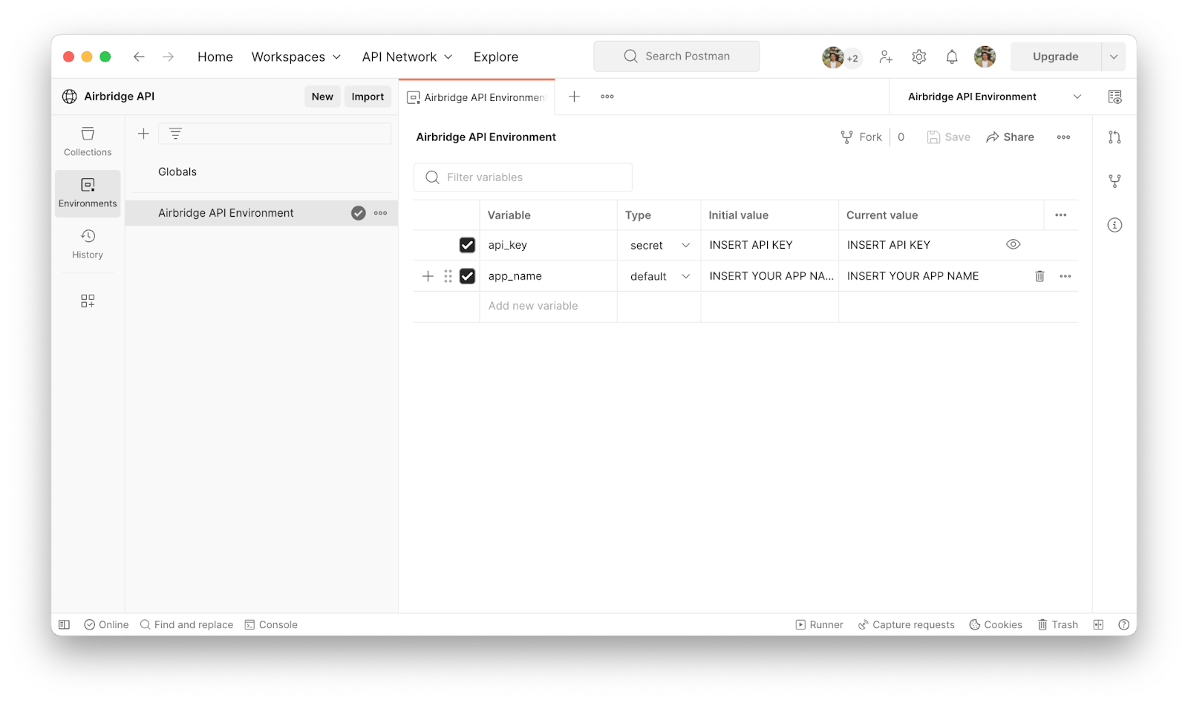Go to Home
The width and height of the screenshot is (1188, 703).
(215, 57)
